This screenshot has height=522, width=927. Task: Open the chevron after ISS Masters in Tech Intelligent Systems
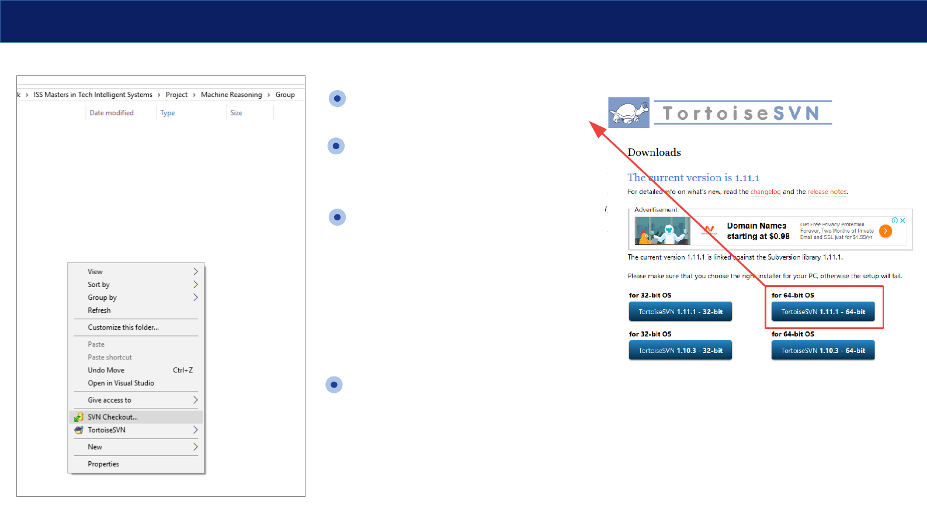click(x=159, y=95)
